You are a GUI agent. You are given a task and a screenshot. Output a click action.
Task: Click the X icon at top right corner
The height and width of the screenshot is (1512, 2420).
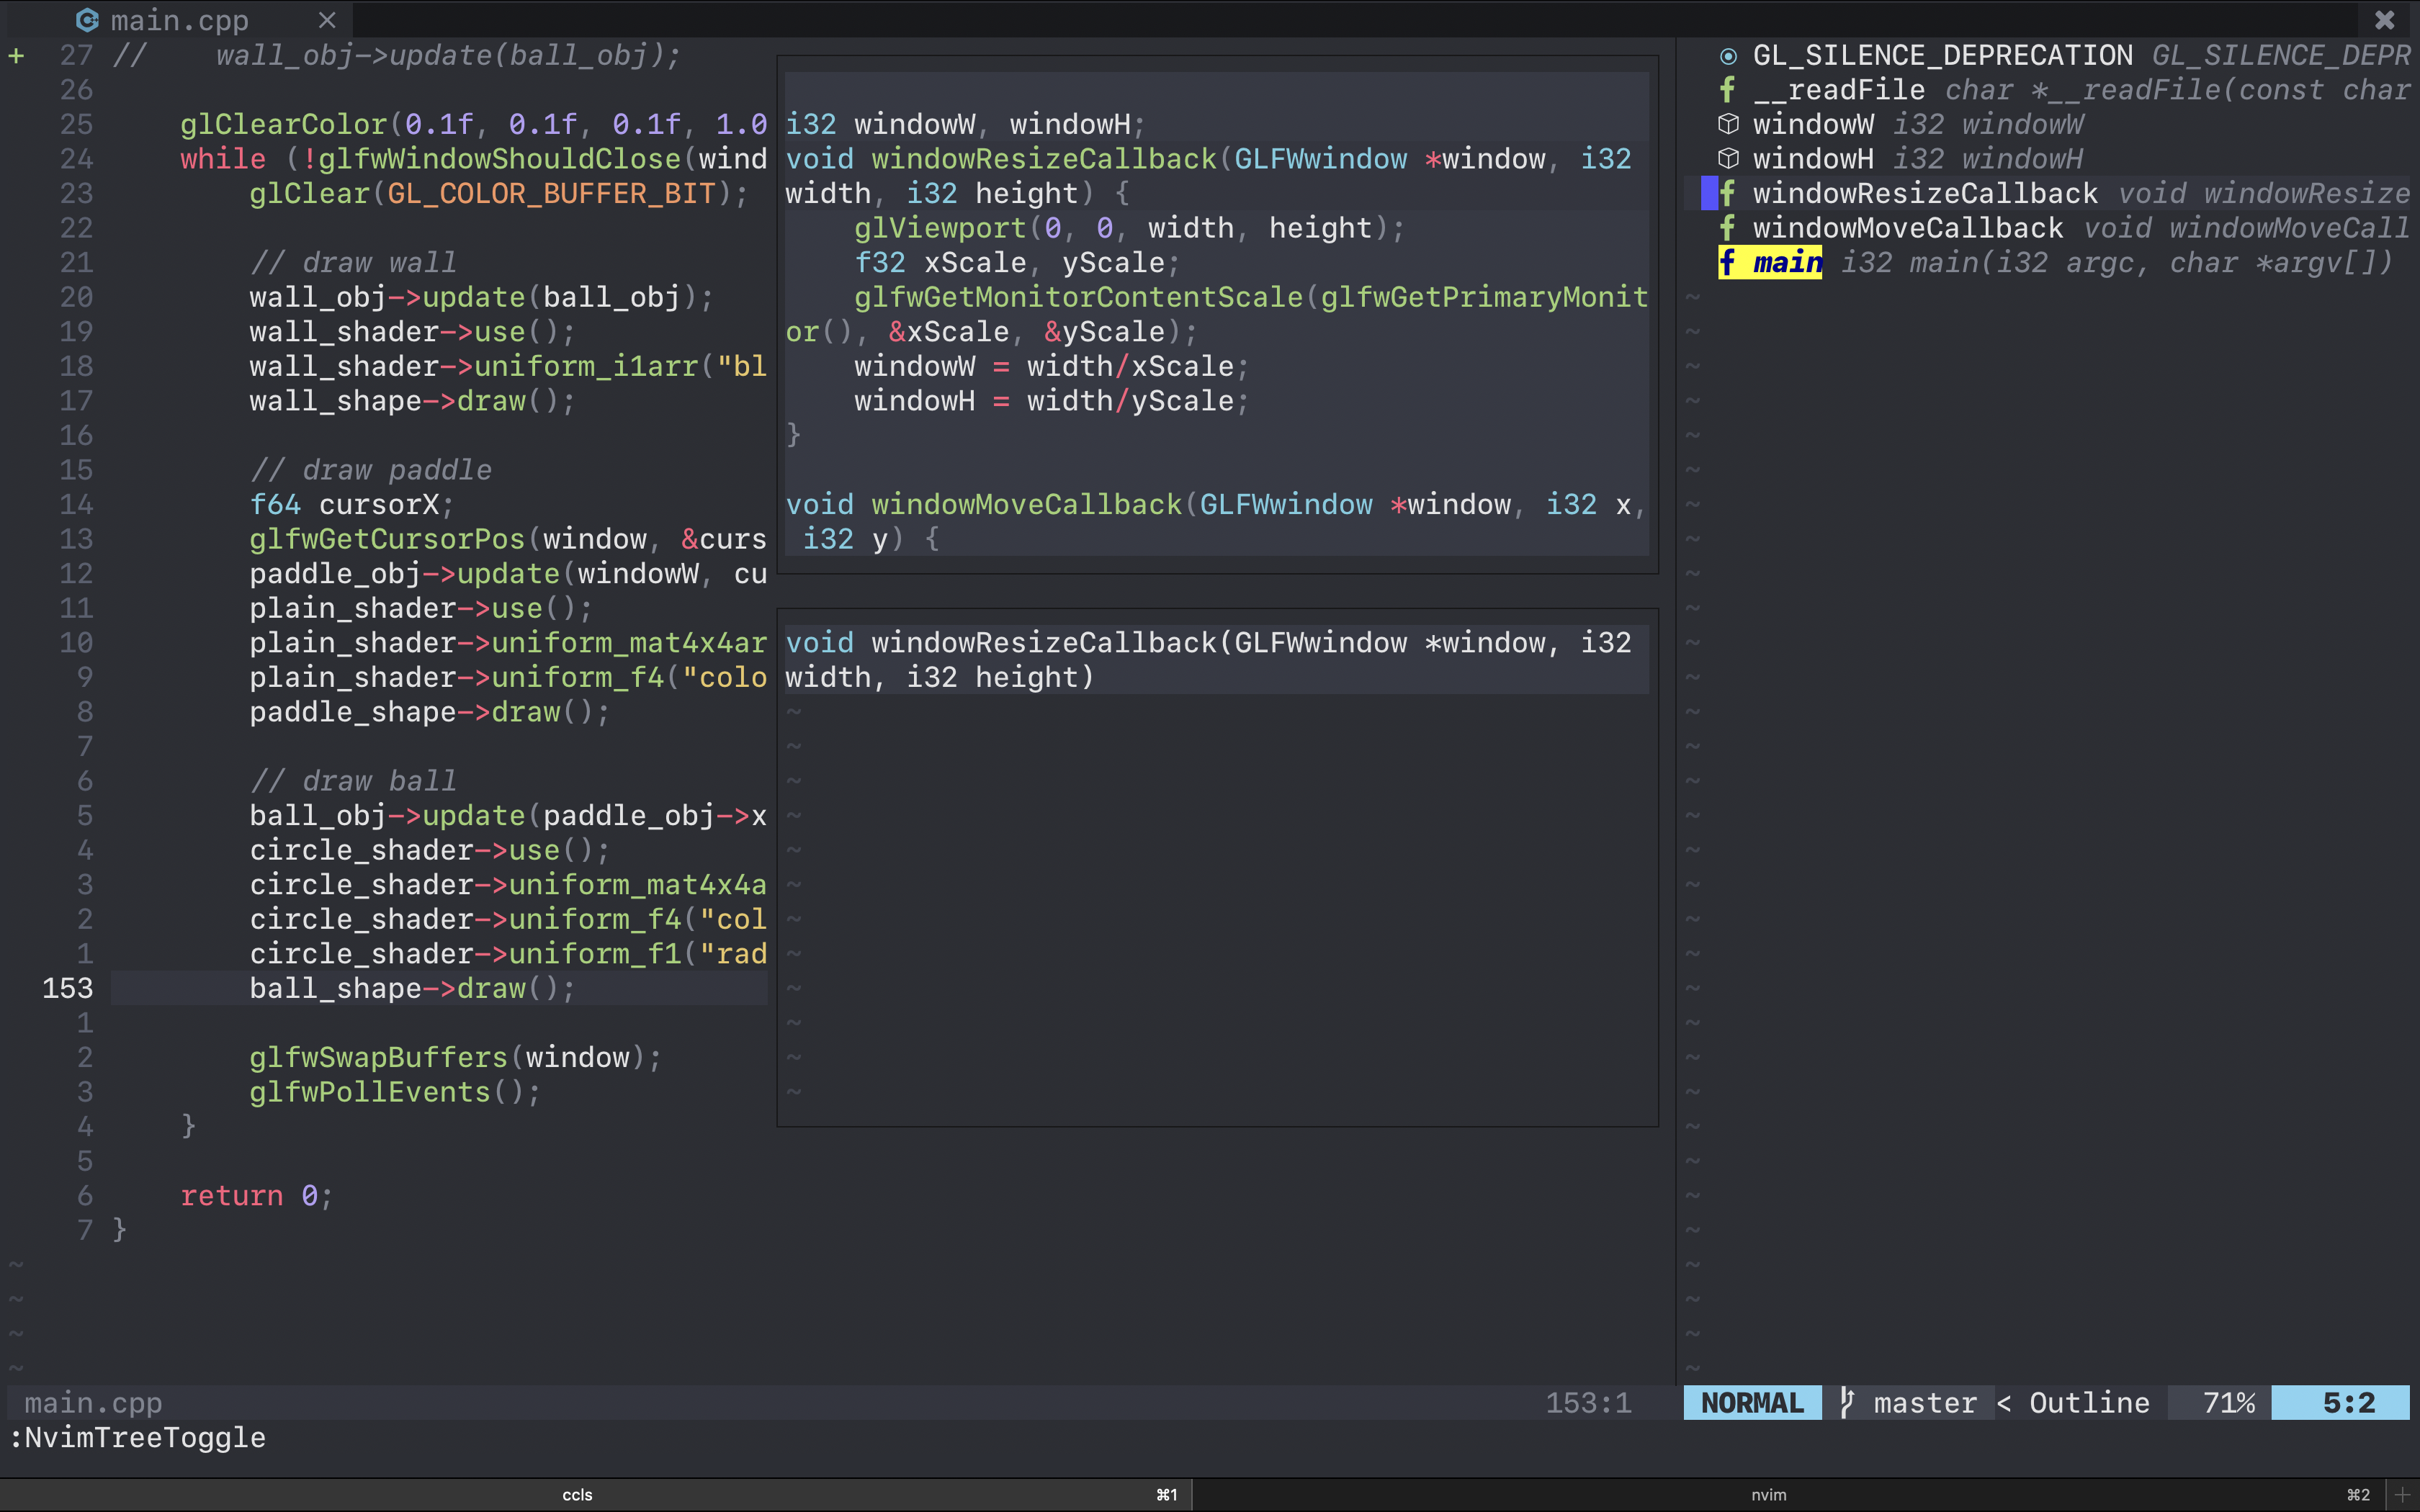tap(2385, 20)
